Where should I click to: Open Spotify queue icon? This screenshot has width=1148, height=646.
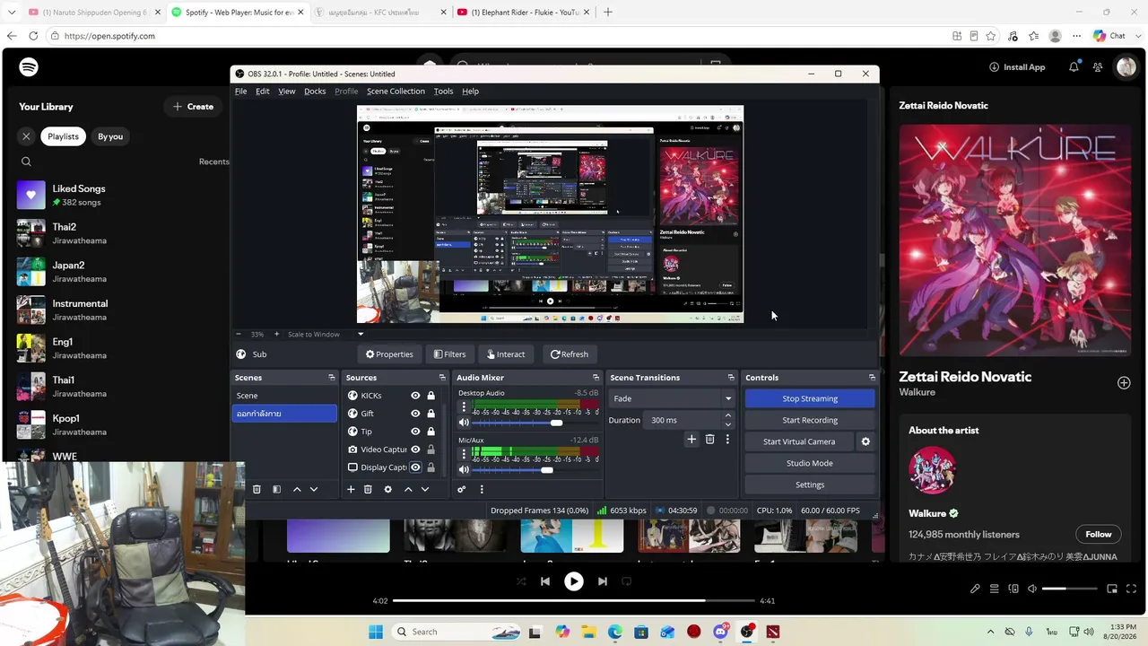click(994, 589)
